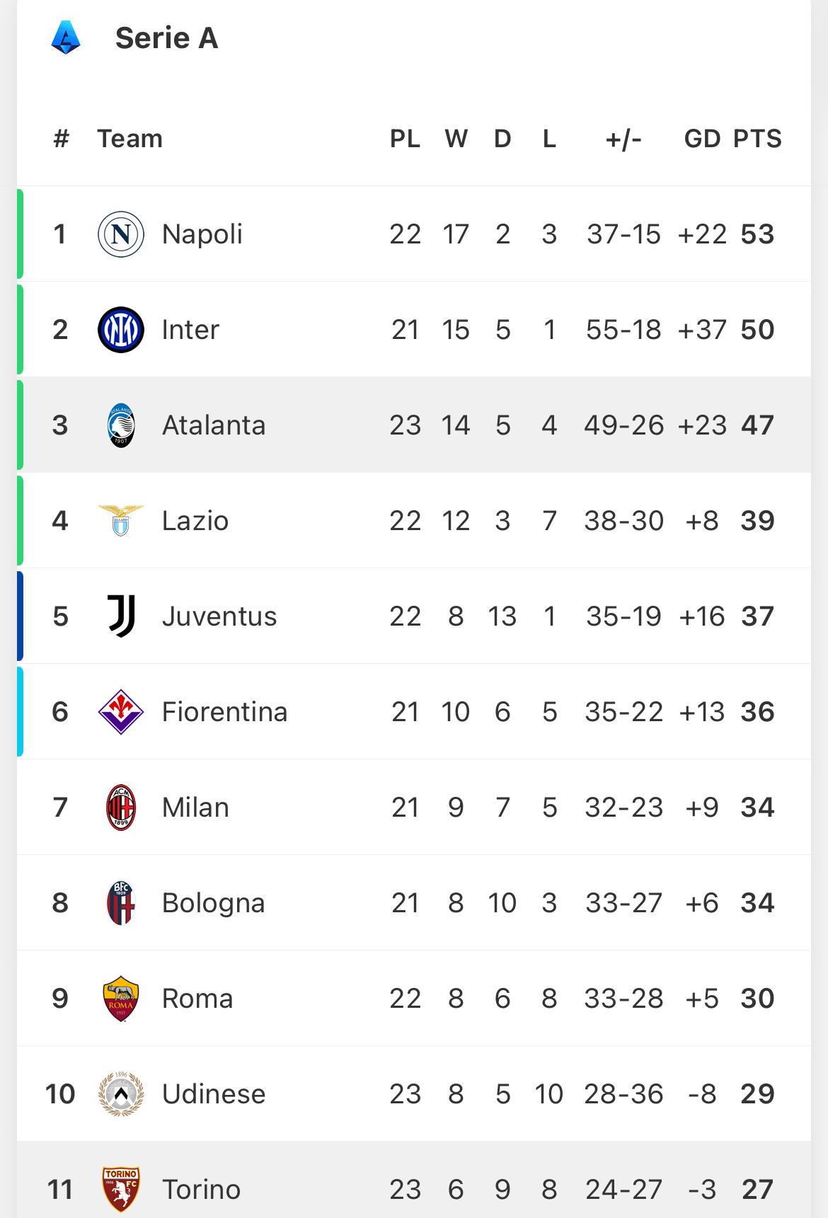Select the Milan club crest

pos(121,808)
